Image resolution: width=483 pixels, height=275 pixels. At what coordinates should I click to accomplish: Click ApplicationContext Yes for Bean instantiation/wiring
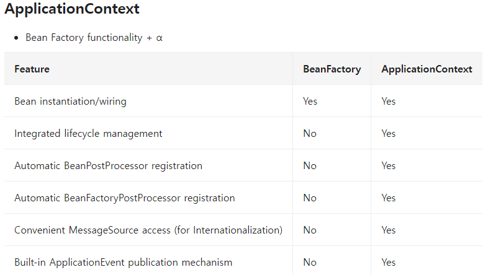tap(389, 102)
